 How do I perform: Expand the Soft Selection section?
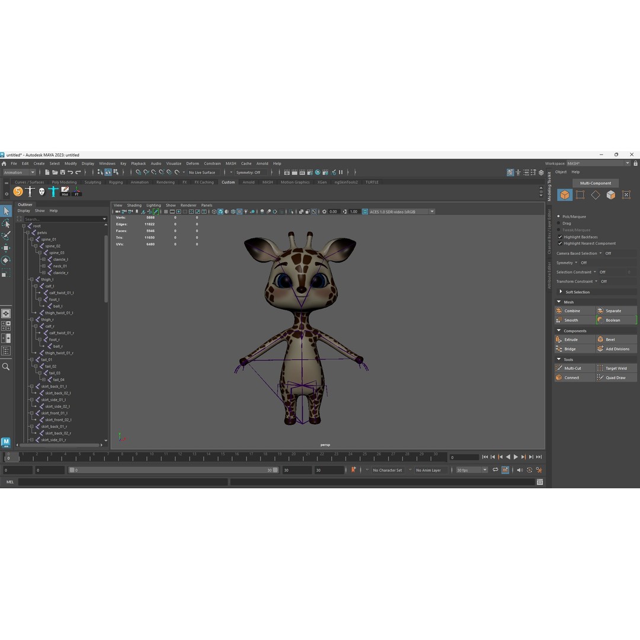click(561, 292)
